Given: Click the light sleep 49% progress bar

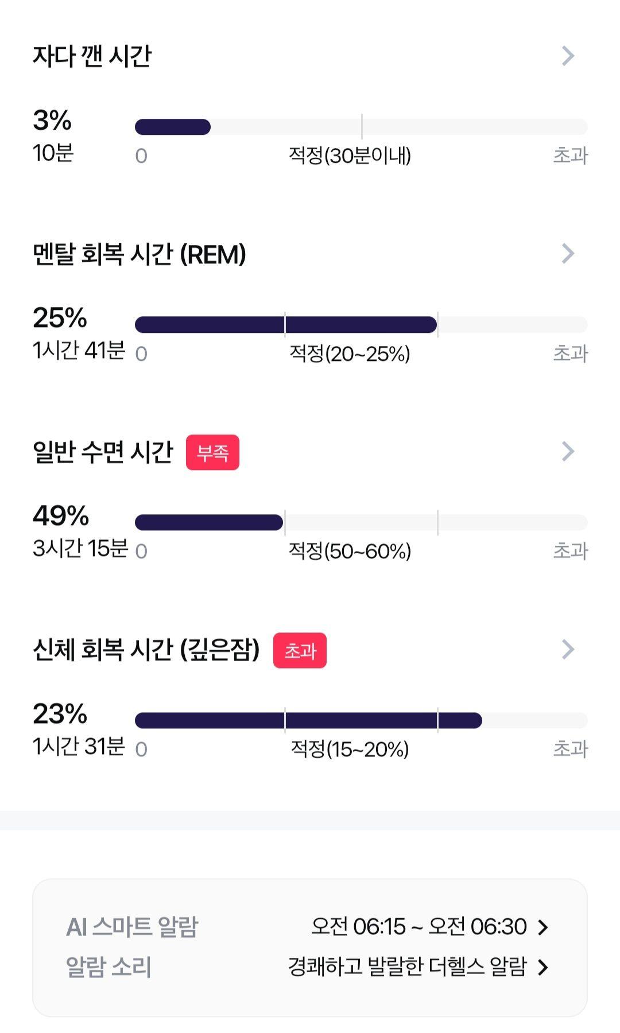Looking at the screenshot, I should (x=361, y=522).
